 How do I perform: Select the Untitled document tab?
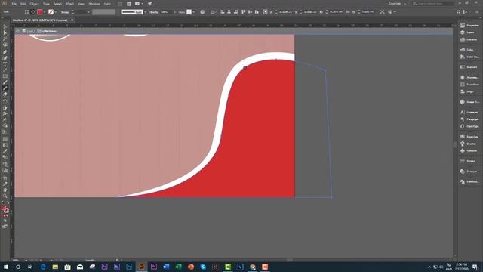(x=40, y=20)
